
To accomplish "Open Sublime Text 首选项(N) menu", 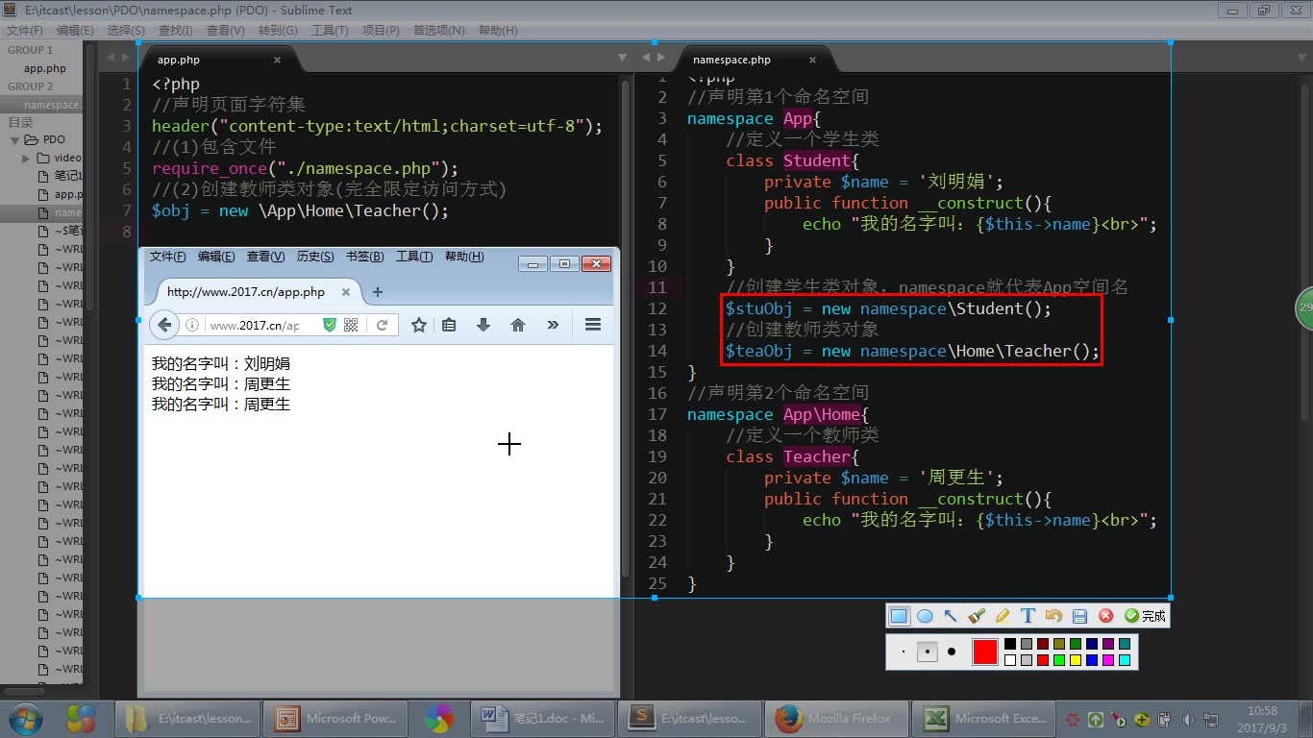I will [438, 30].
